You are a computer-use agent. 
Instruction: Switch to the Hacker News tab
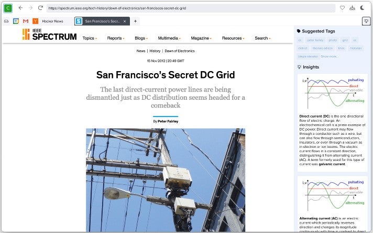point(51,21)
